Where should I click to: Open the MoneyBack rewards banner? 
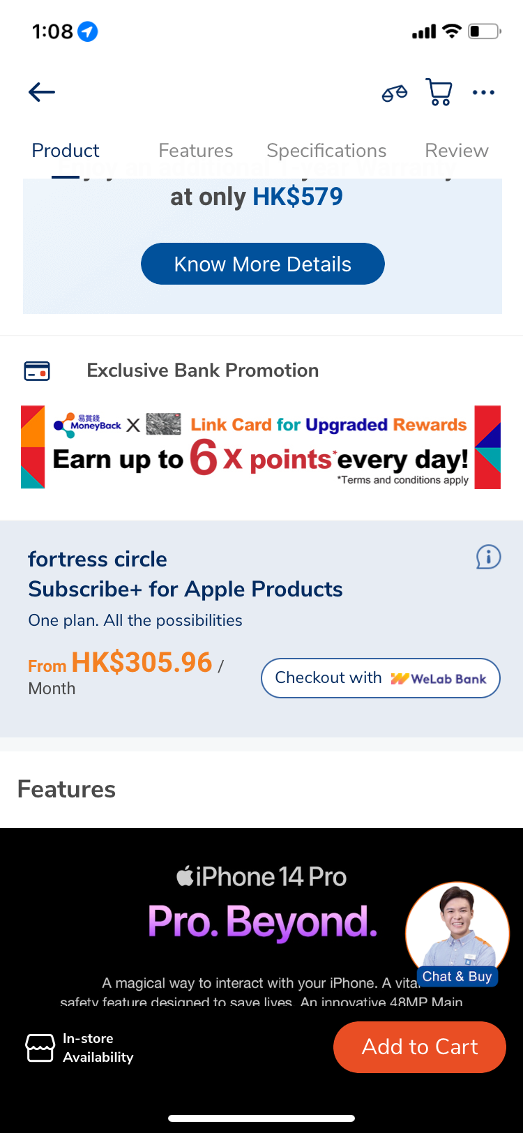click(261, 447)
